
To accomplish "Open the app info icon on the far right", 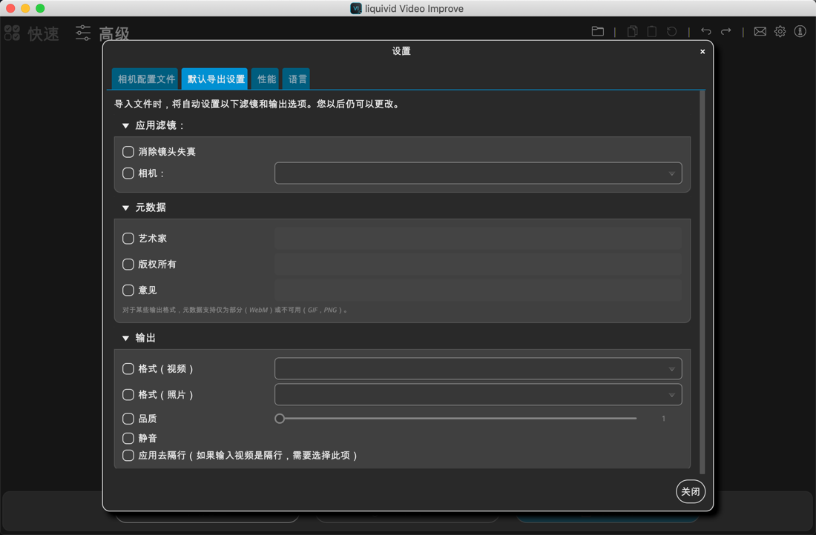I will (800, 31).
